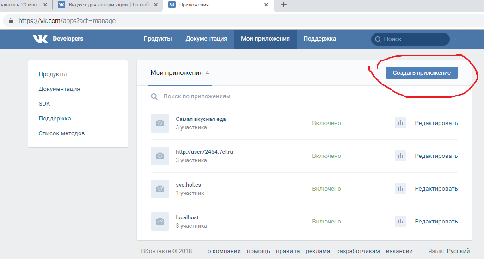Click Включено status of localhost
The image size is (484, 259).
click(x=326, y=222)
